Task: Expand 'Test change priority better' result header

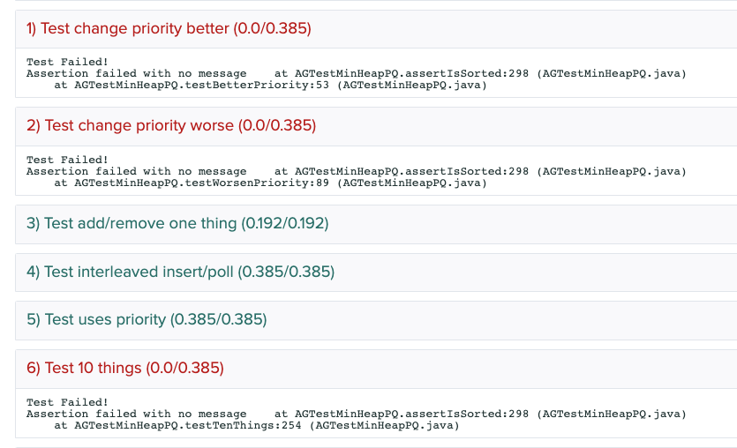Action: point(169,29)
